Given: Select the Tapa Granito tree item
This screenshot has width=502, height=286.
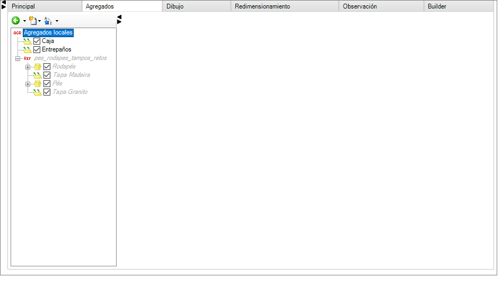Looking at the screenshot, I should (x=70, y=92).
